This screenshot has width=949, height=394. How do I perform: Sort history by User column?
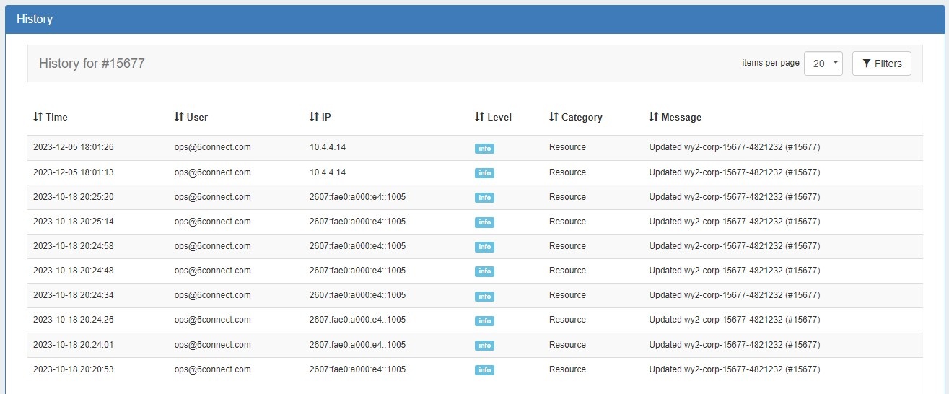click(x=191, y=117)
